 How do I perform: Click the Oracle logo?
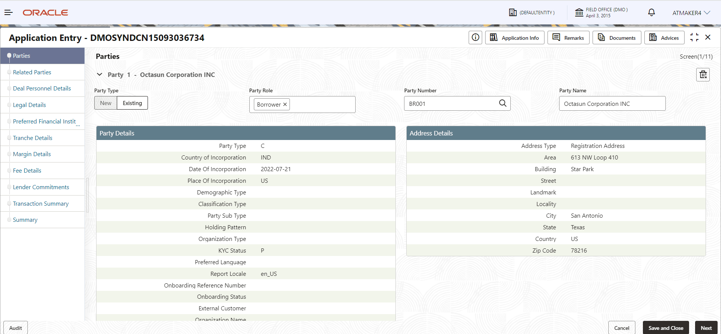[x=45, y=13]
